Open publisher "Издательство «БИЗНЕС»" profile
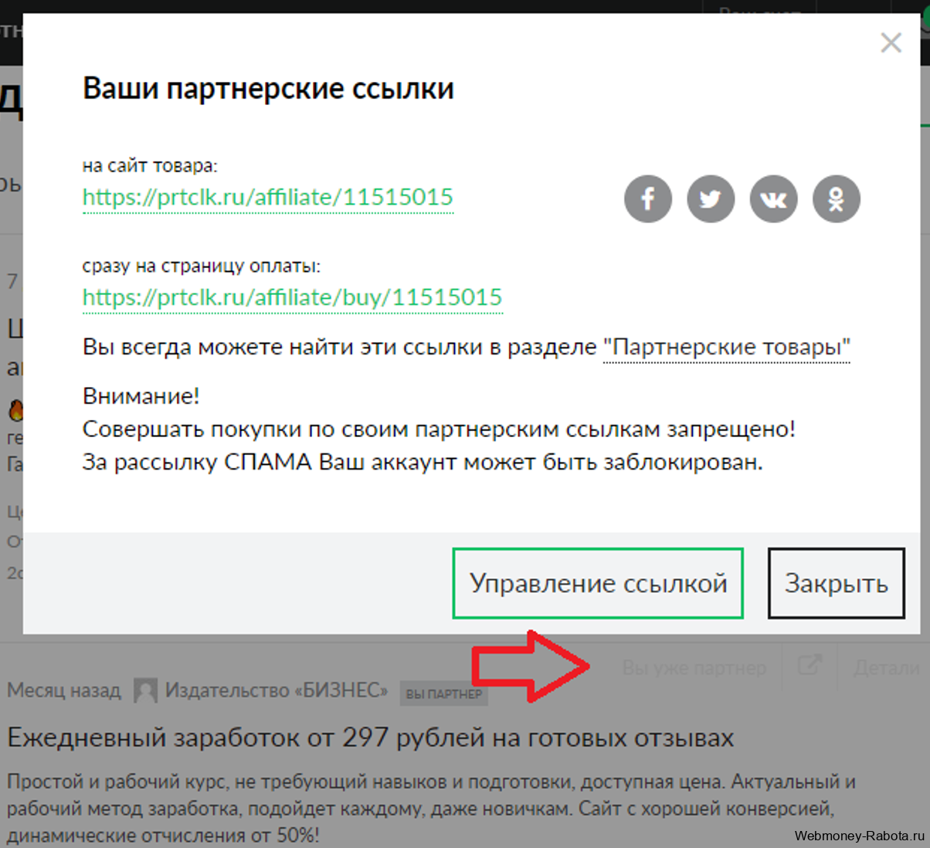Image resolution: width=930 pixels, height=848 pixels. (277, 690)
